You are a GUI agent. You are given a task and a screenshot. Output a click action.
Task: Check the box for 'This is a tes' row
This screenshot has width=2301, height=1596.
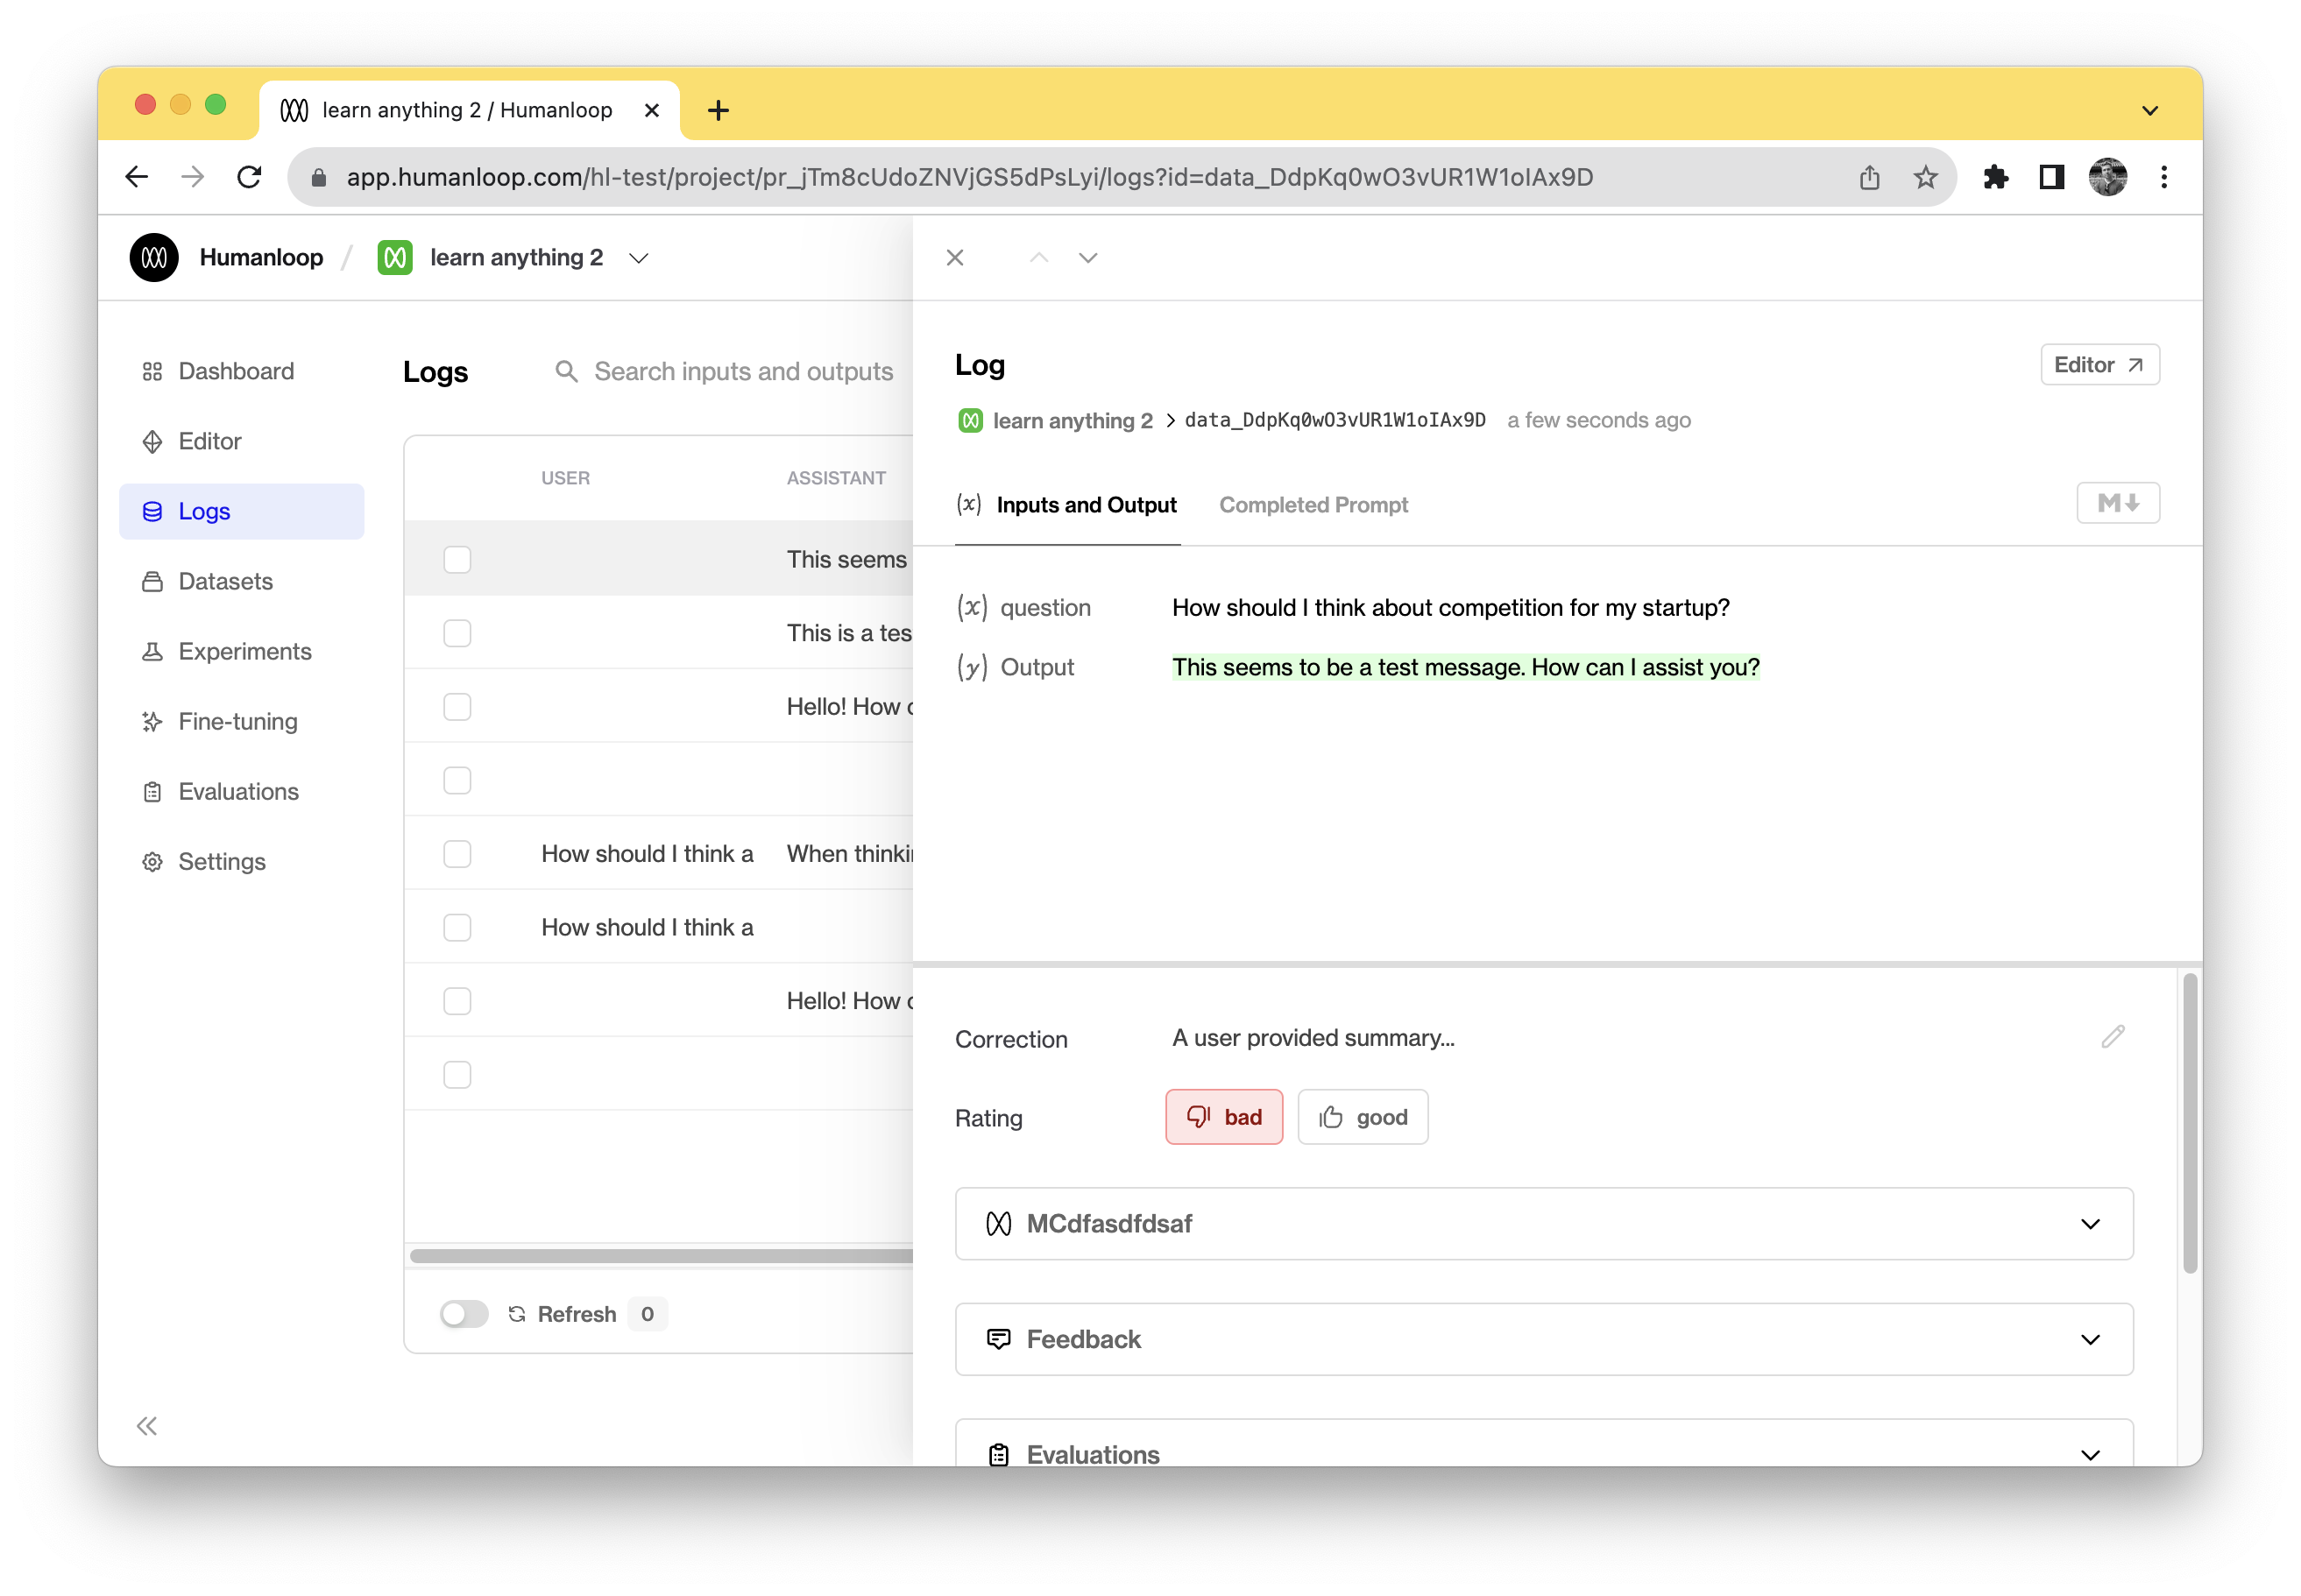point(457,633)
